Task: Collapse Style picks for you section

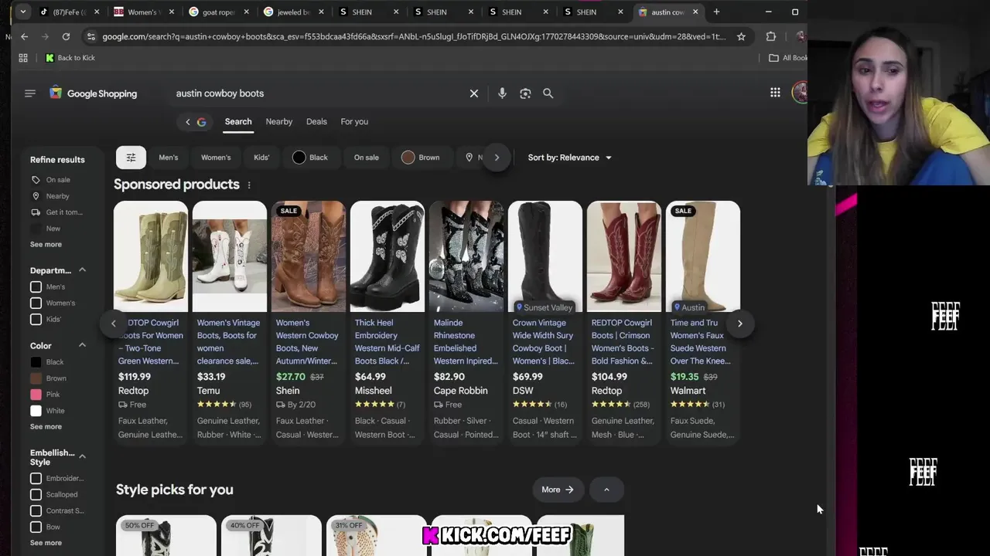Action: [x=606, y=490]
